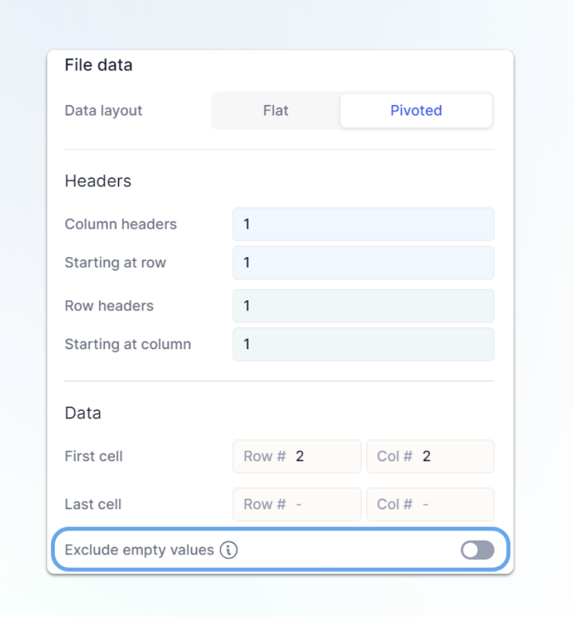The width and height of the screenshot is (574, 617).
Task: Click the Starting at row label
Action: click(x=115, y=262)
